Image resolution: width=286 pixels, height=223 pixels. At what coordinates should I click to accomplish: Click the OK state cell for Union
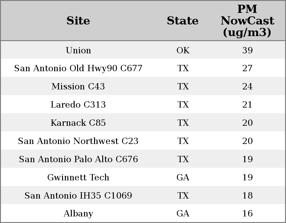[x=183, y=50]
